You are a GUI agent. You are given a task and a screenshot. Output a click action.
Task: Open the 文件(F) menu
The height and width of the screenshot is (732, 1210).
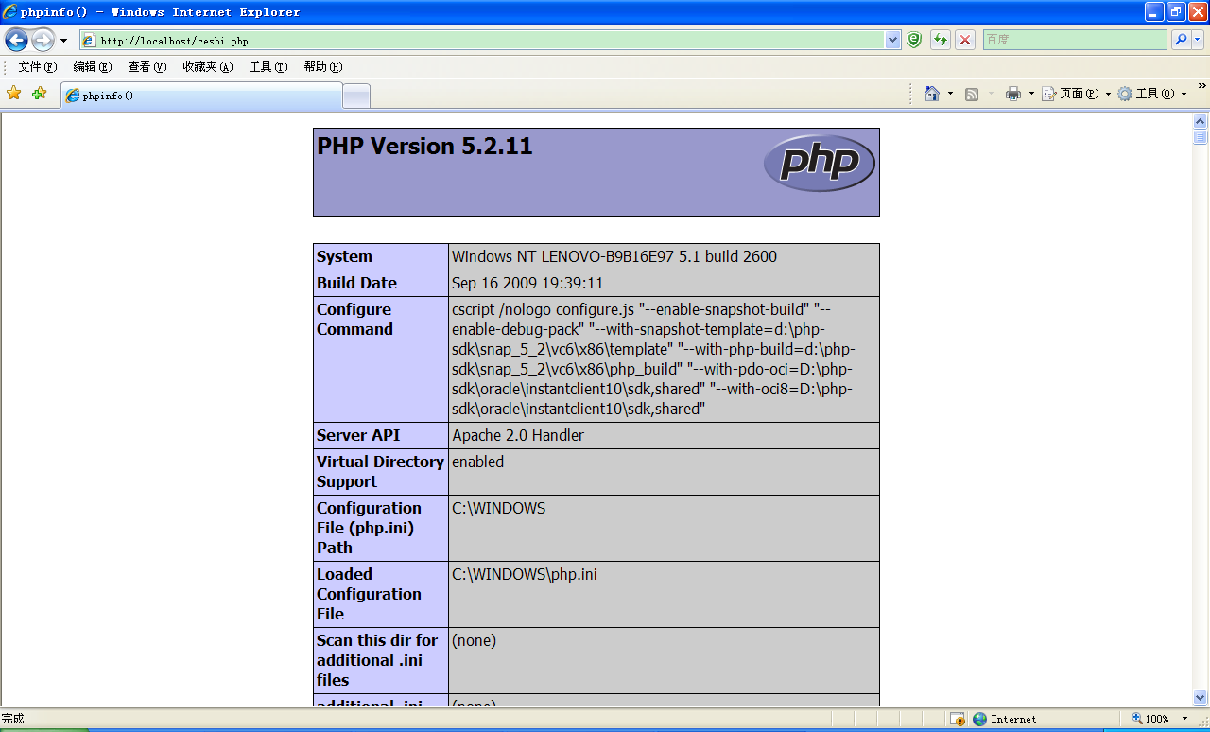38,67
